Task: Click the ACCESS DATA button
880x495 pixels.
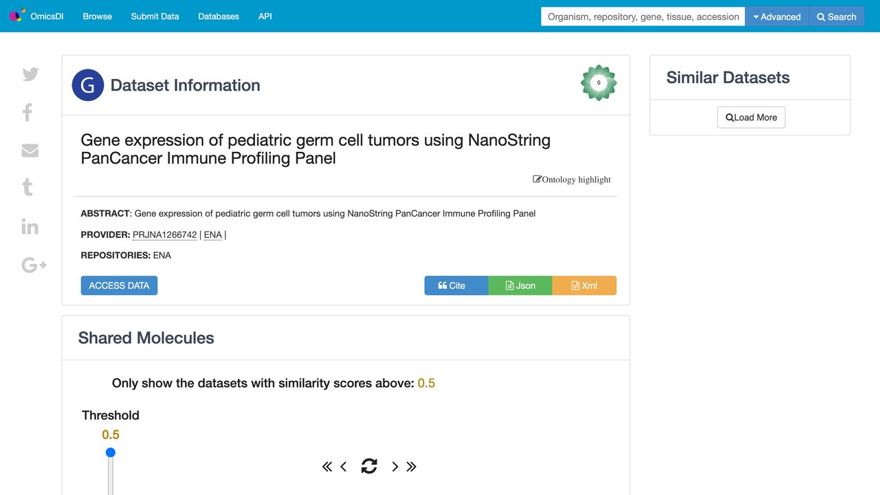Action: (x=119, y=285)
